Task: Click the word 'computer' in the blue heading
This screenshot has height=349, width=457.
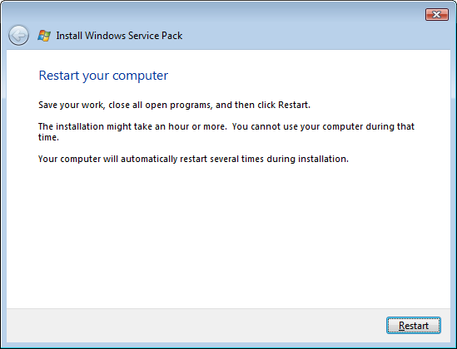Action: 140,76
